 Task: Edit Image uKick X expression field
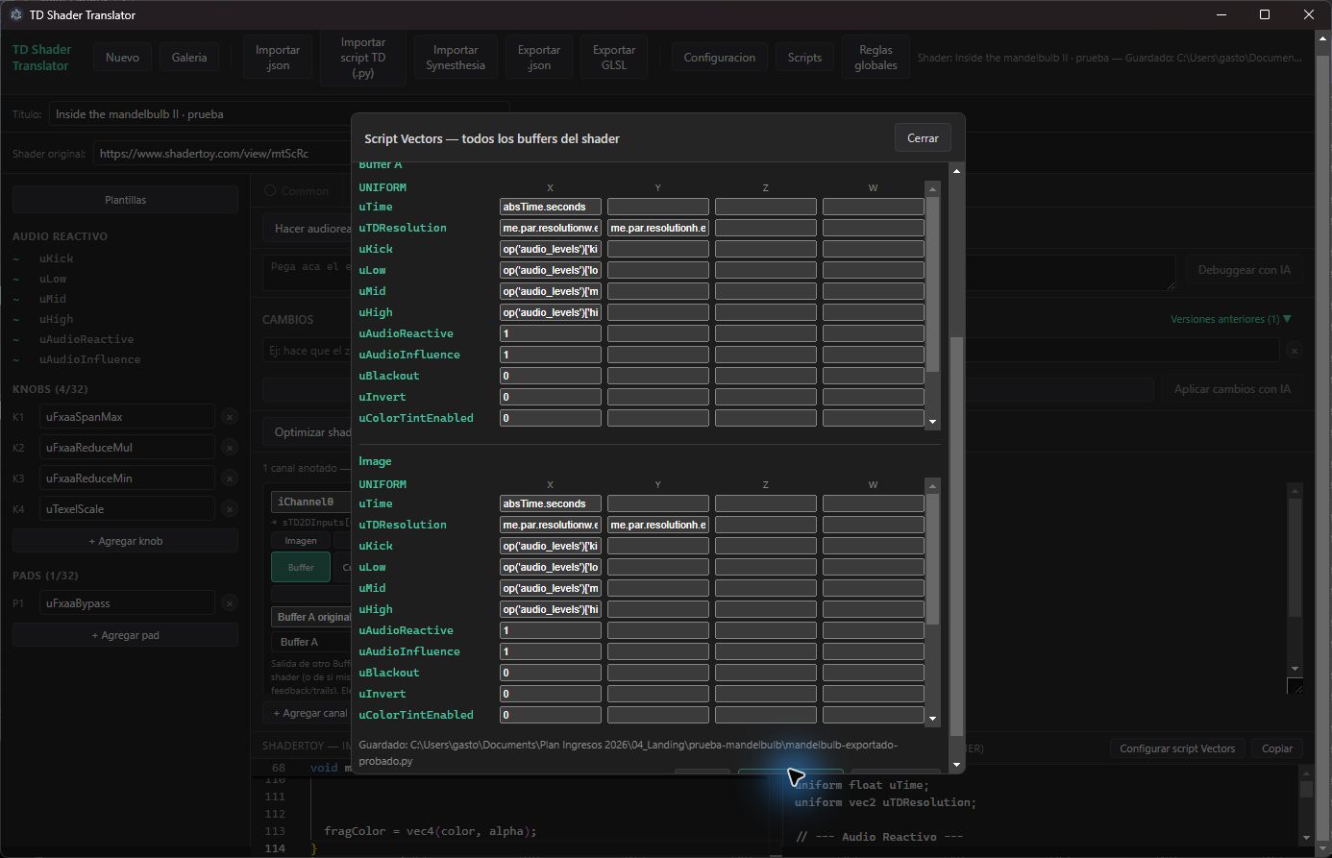coord(551,546)
